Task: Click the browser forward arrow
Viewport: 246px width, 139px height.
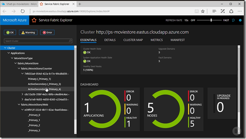Action: coord(14,11)
